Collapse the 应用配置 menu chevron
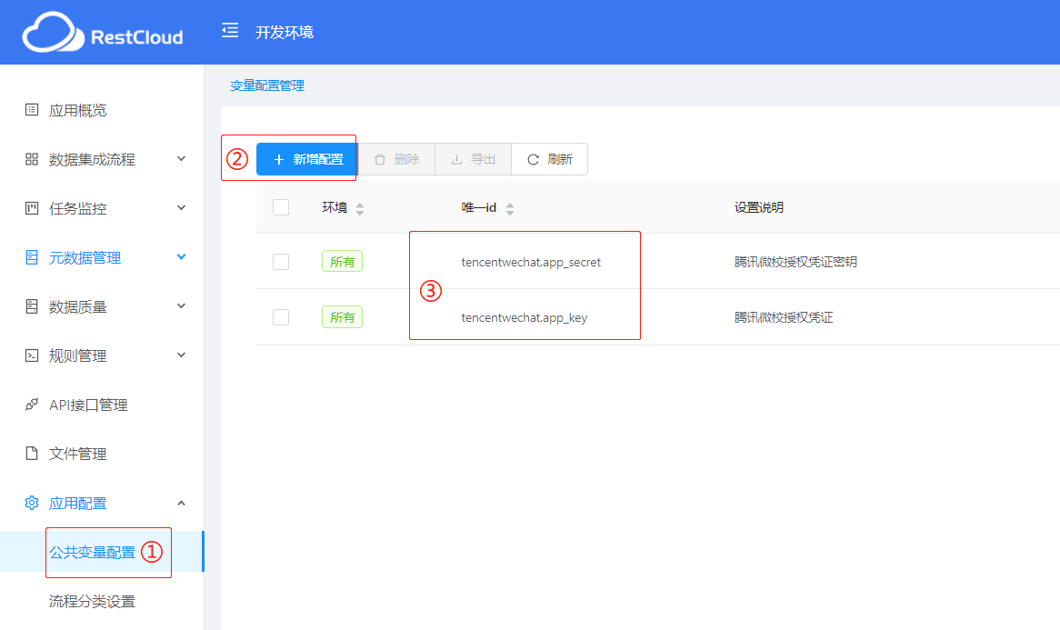This screenshot has width=1060, height=630. tap(181, 503)
